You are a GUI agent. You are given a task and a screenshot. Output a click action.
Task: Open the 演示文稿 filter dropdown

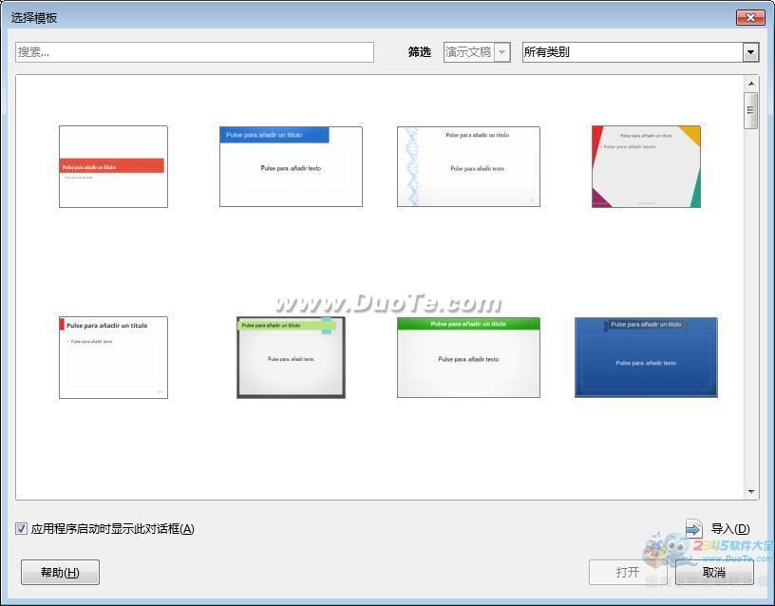click(x=477, y=52)
